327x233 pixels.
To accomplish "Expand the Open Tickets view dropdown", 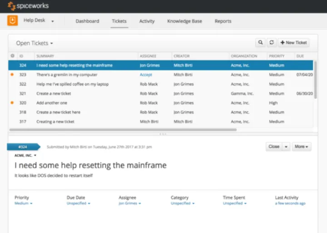I will 35,43.
